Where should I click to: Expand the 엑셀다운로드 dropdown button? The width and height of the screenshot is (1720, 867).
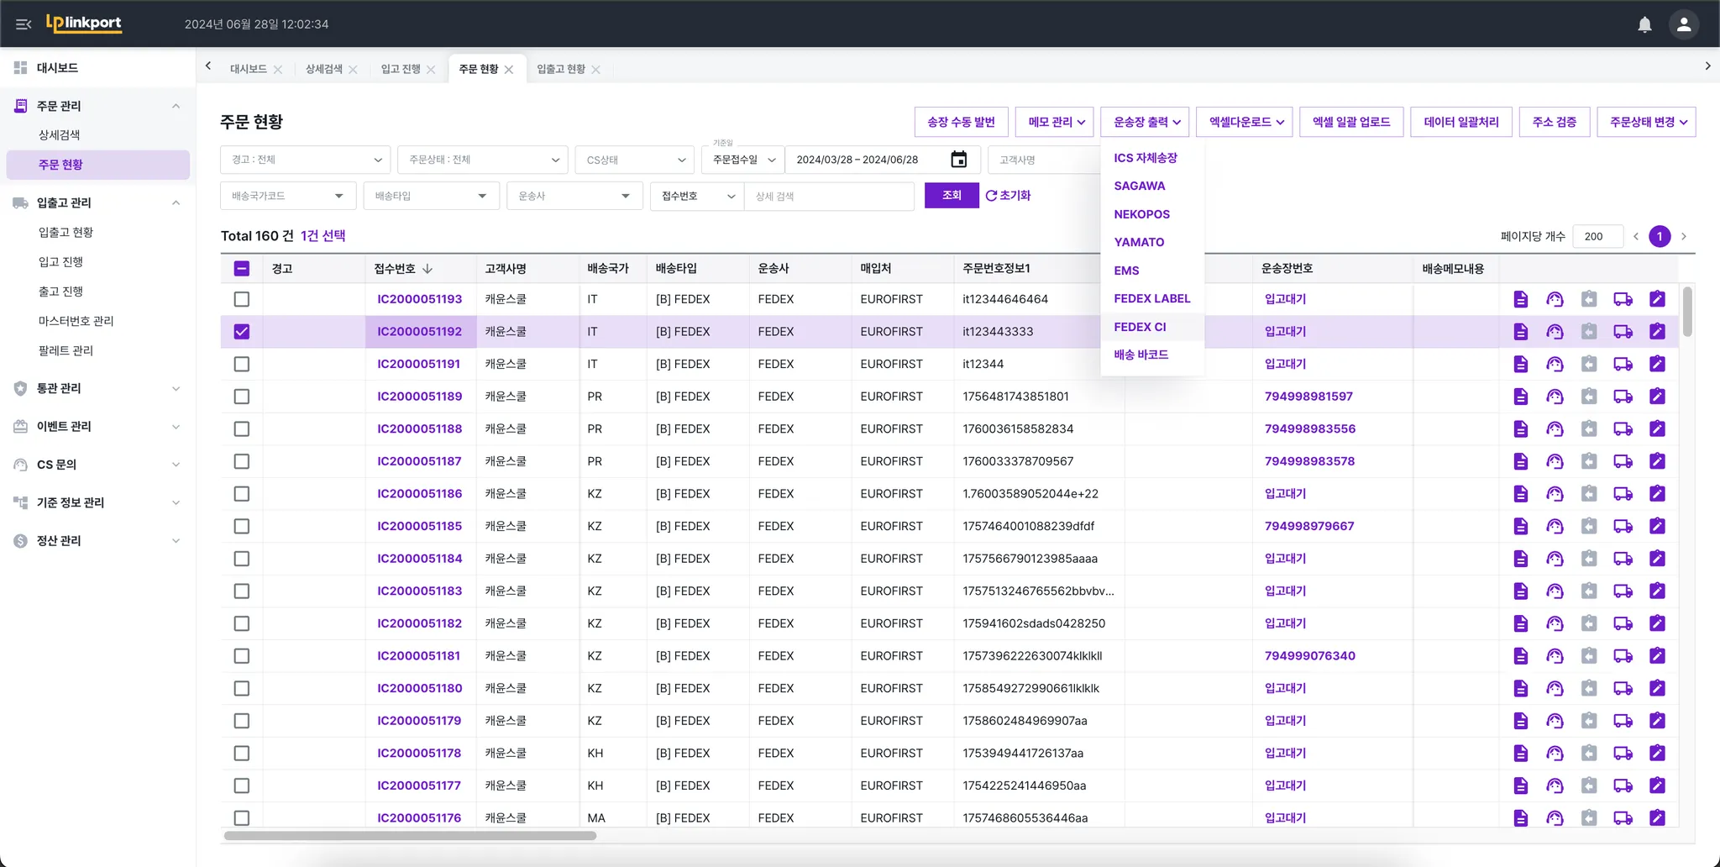[1245, 122]
